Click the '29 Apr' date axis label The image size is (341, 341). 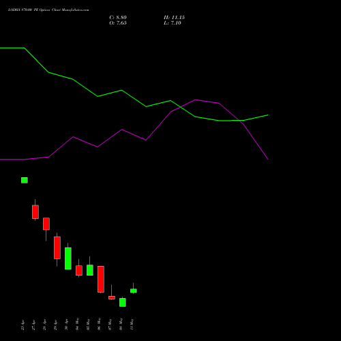coord(55,325)
